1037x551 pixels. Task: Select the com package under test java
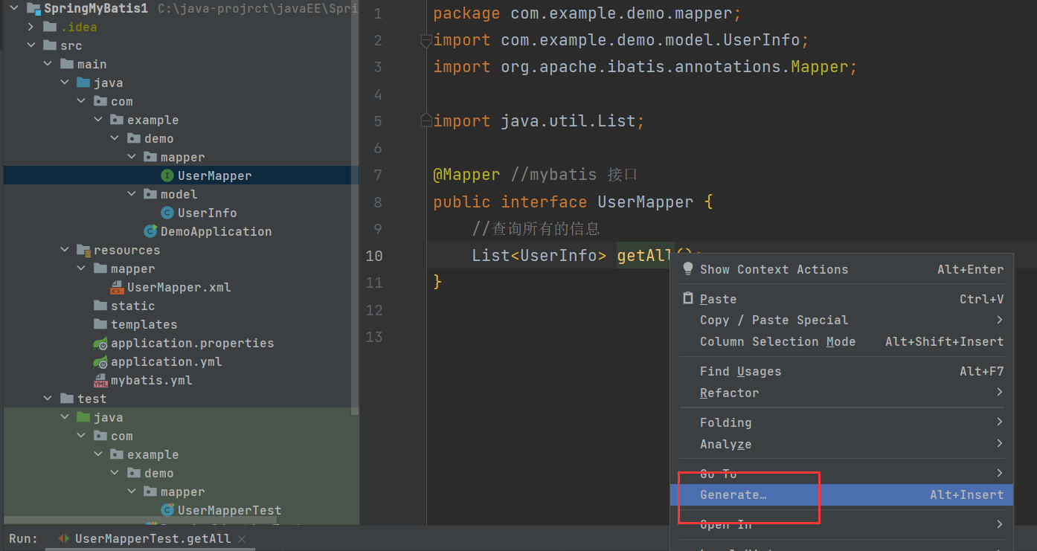coord(122,436)
